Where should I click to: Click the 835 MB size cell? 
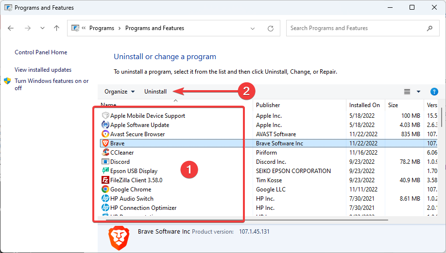coord(411,134)
